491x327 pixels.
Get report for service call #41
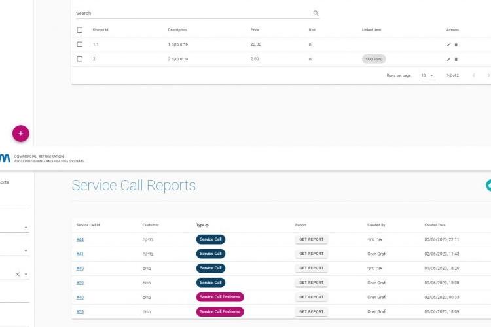(311, 254)
